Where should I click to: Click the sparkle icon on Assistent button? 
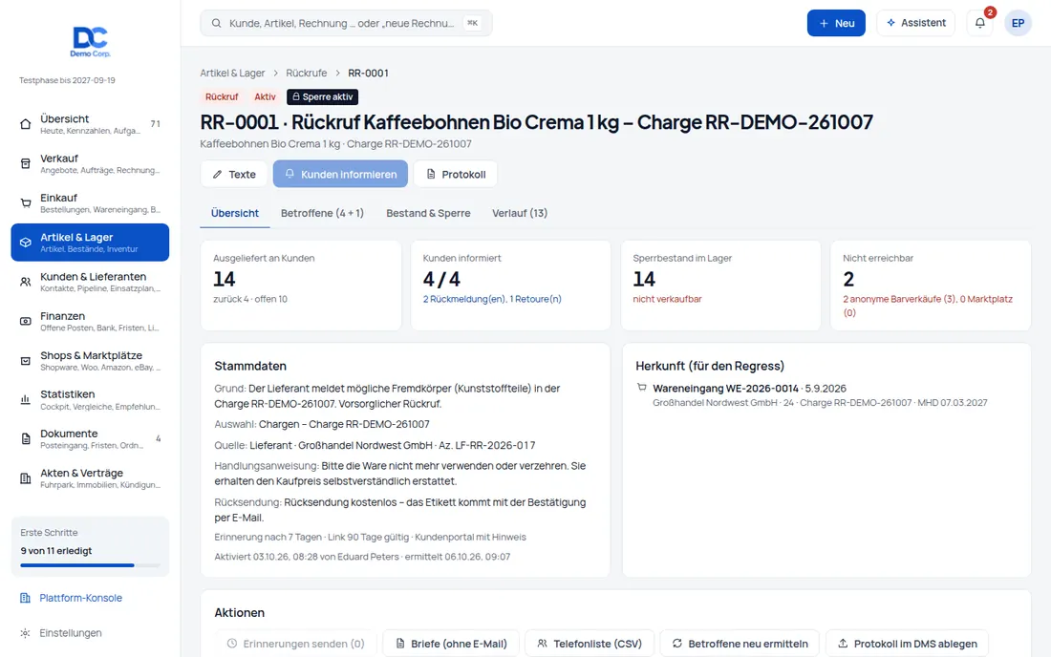[890, 23]
